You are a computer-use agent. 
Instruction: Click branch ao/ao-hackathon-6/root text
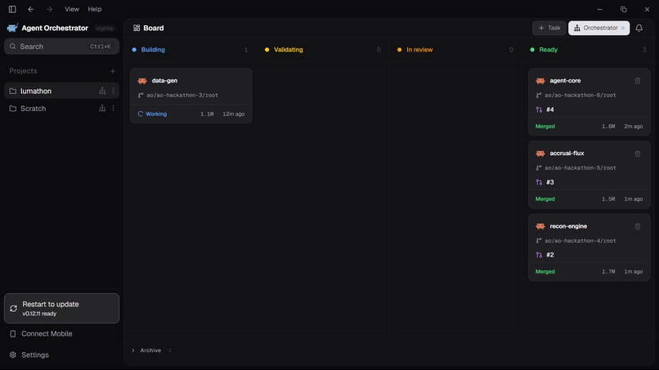[x=580, y=96]
